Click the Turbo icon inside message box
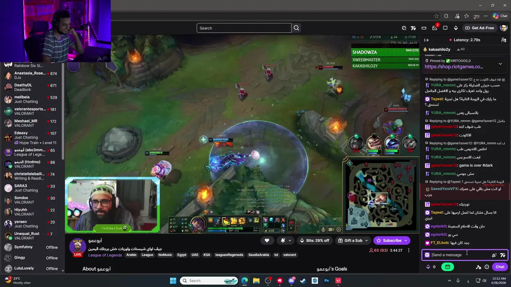This screenshot has width=511, height=287. coord(503,255)
